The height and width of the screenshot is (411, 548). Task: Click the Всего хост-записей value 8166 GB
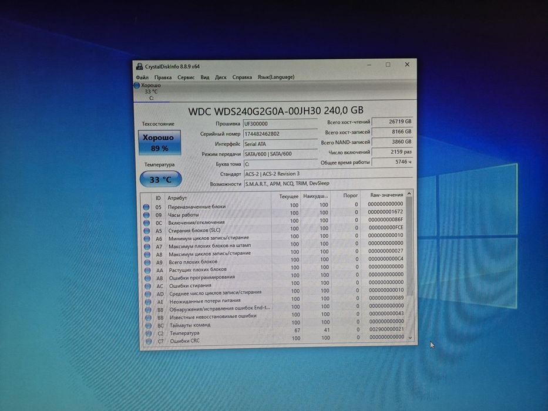(x=392, y=132)
